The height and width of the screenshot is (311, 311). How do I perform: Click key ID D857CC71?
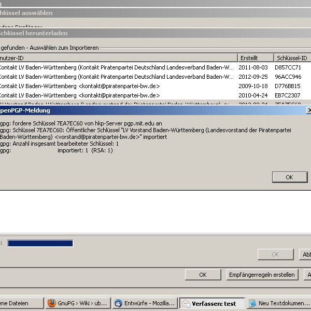288,67
